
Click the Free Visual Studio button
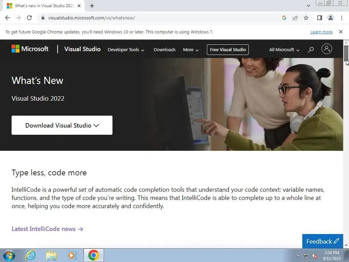tap(228, 50)
